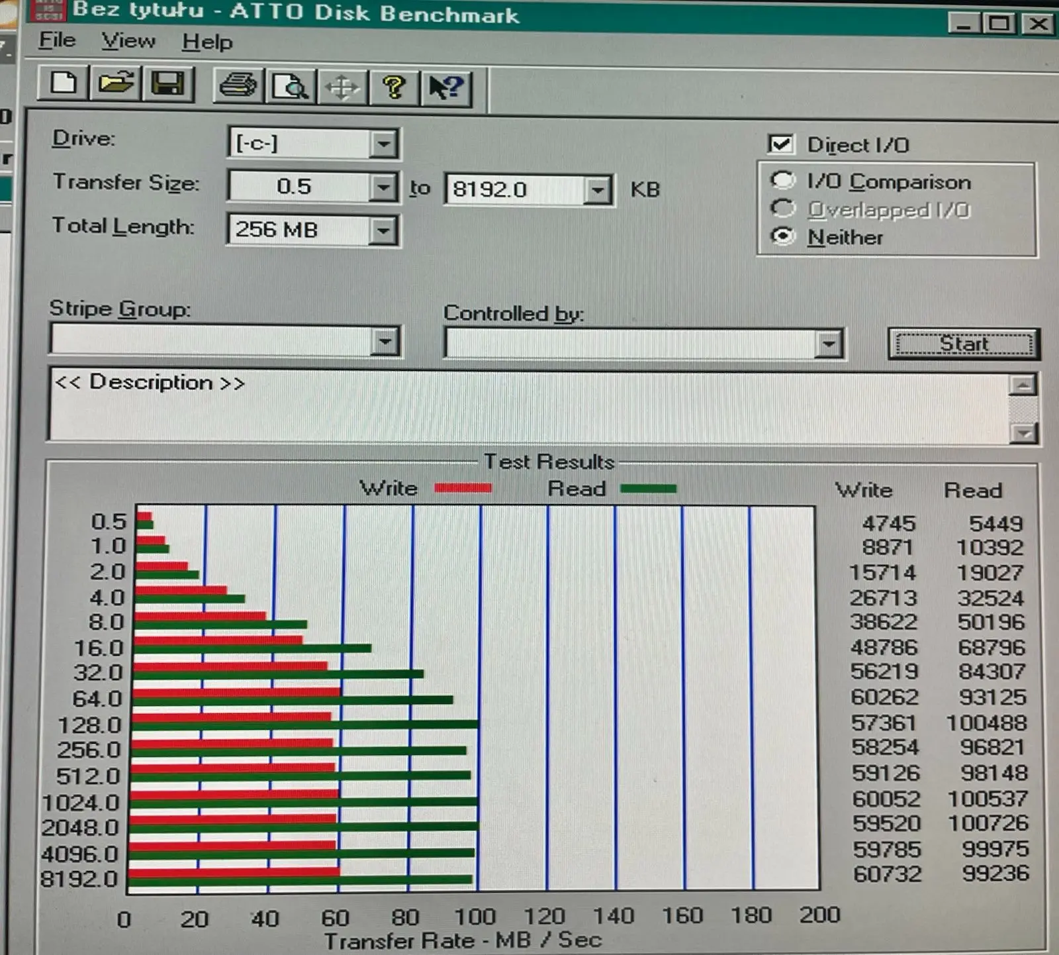Click the yellow question mark About icon
Viewport: 1059px width, 955px height.
(x=394, y=87)
